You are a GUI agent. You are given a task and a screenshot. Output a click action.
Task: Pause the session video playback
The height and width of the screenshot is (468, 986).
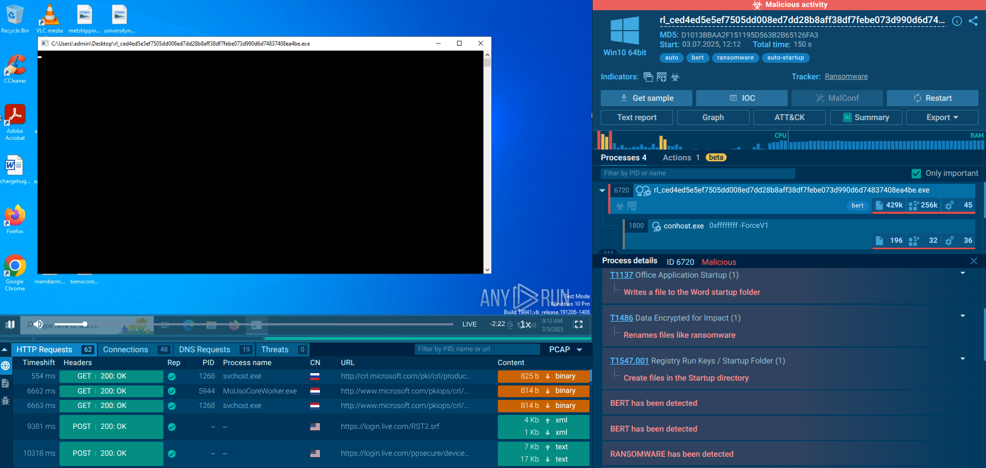[10, 324]
